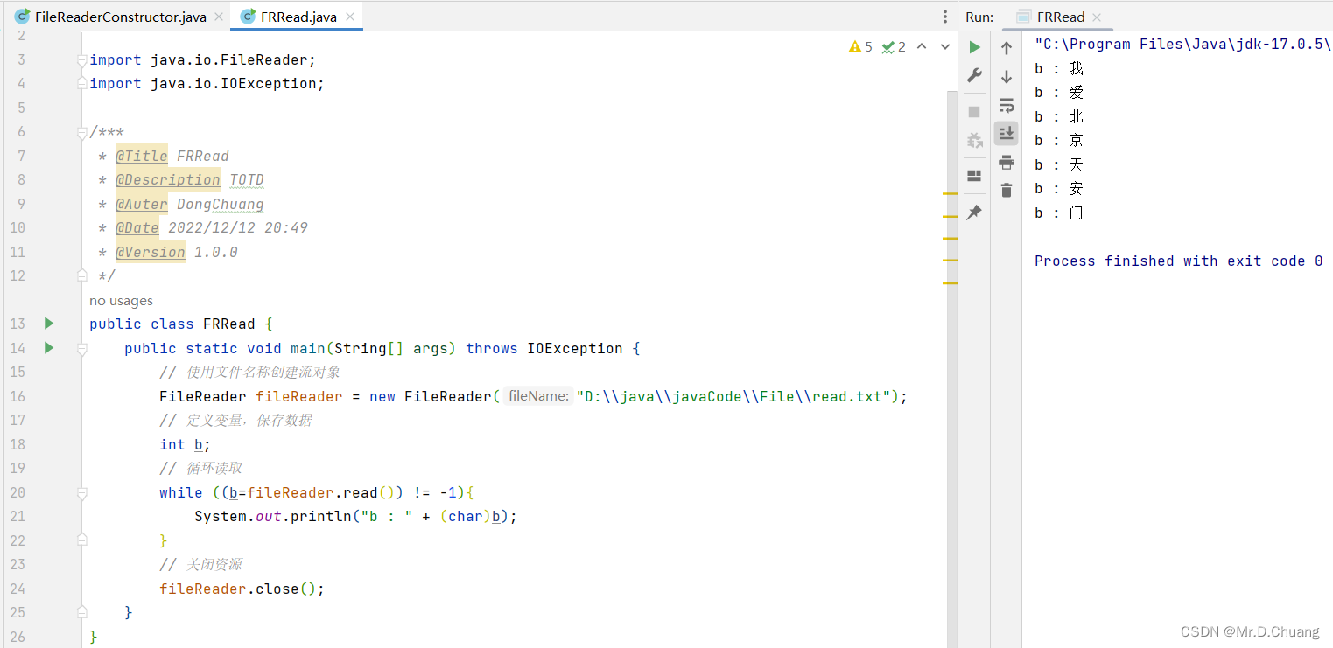Image resolution: width=1333 pixels, height=648 pixels.
Task: Click 'Process finished with exit code 0'
Action: (x=1178, y=261)
